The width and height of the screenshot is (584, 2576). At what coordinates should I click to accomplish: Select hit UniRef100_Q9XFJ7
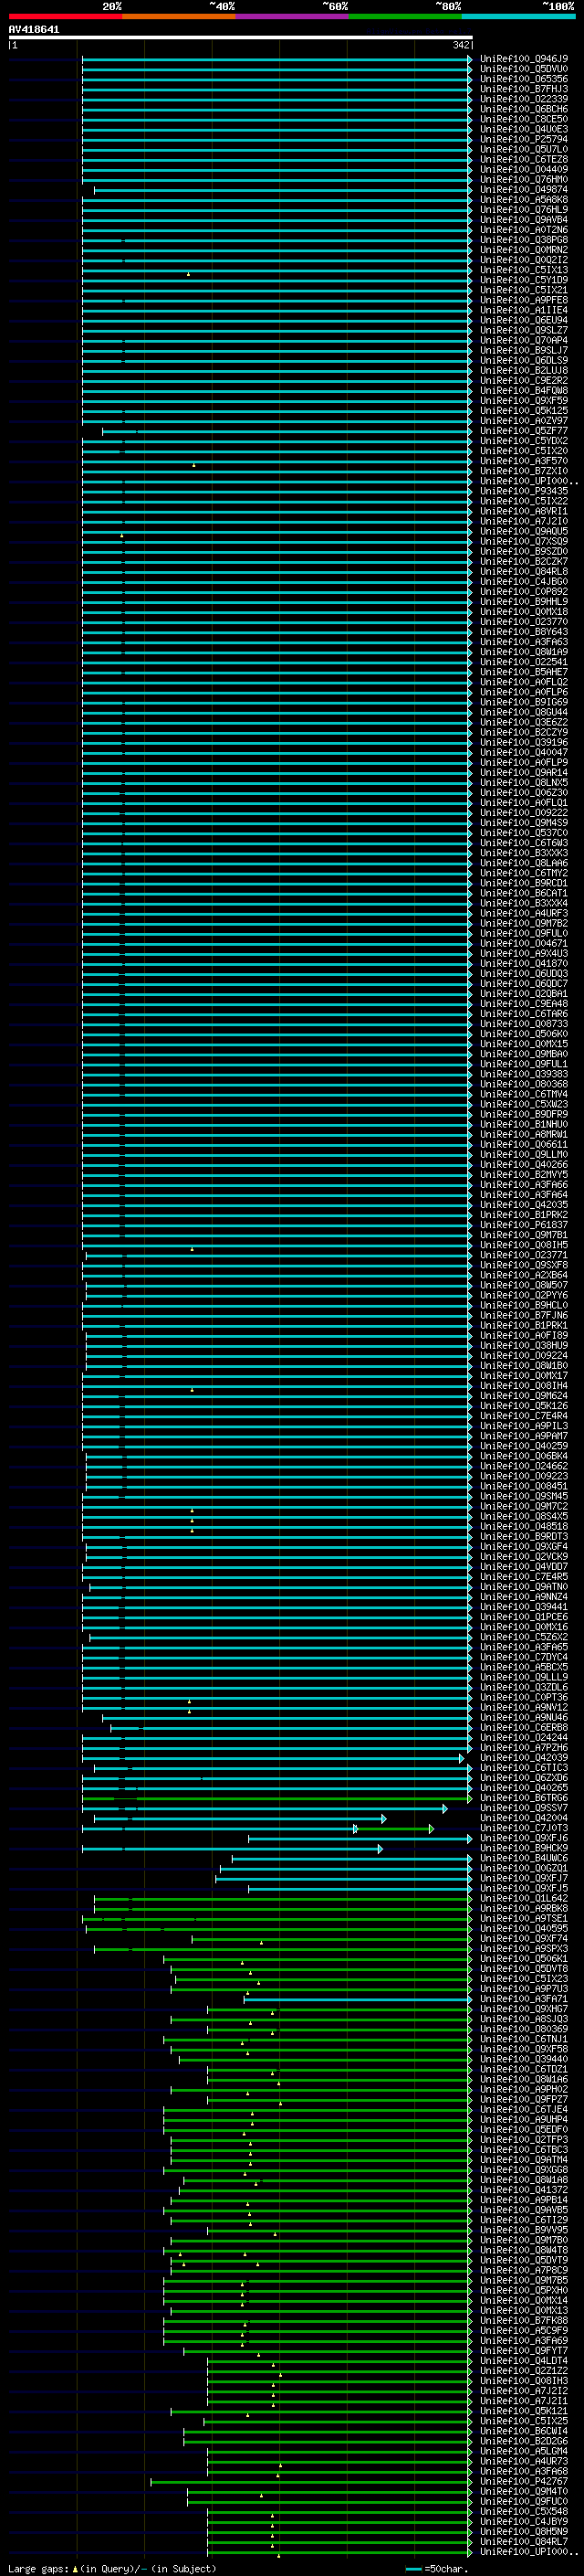(524, 1878)
